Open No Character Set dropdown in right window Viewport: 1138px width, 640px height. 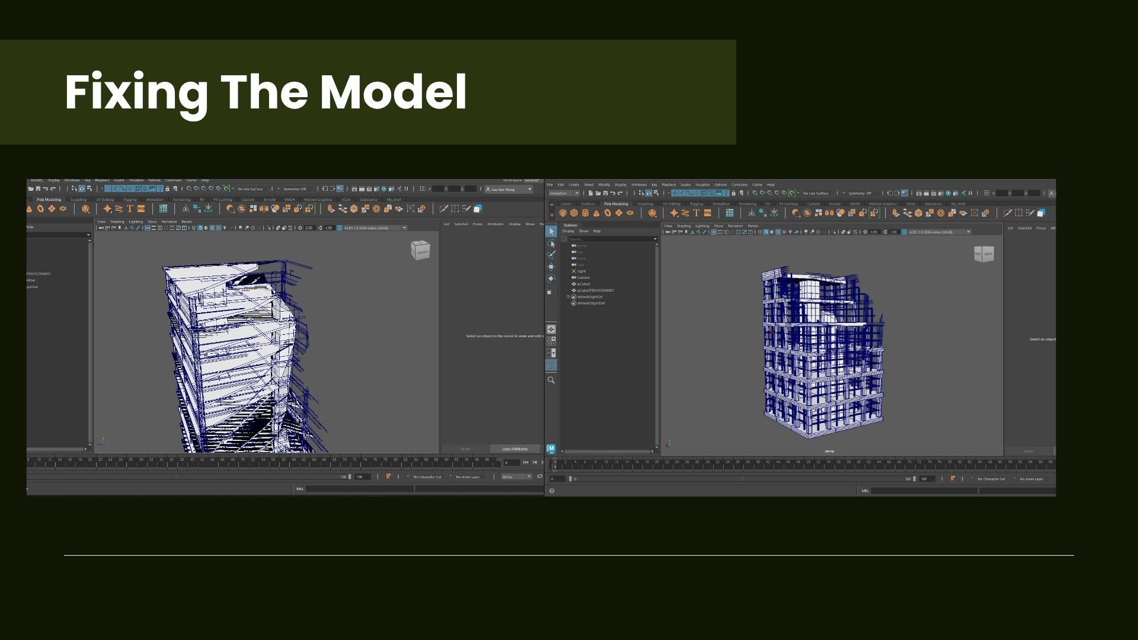pyautogui.click(x=992, y=479)
